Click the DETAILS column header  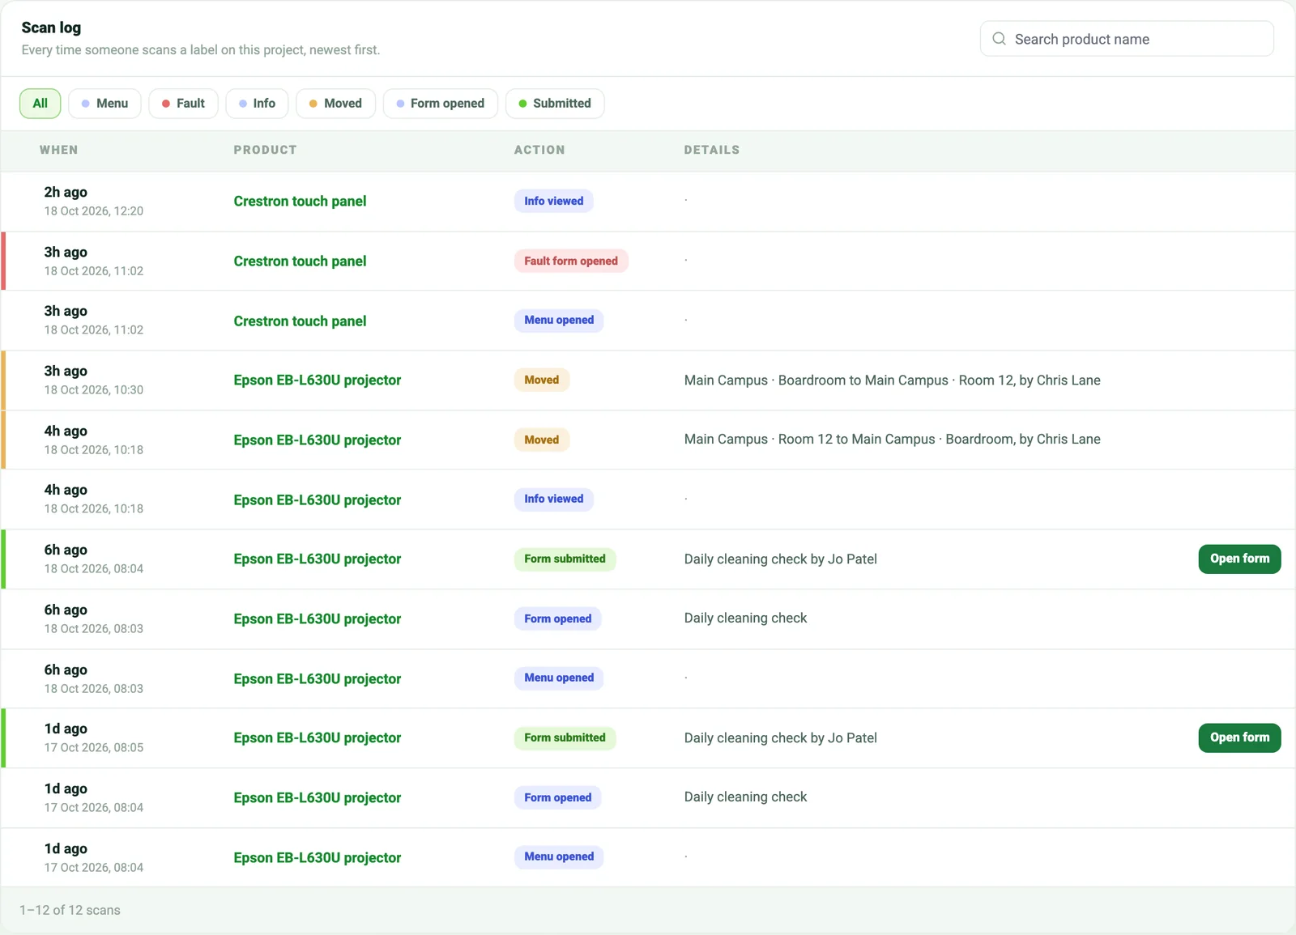[x=712, y=150]
